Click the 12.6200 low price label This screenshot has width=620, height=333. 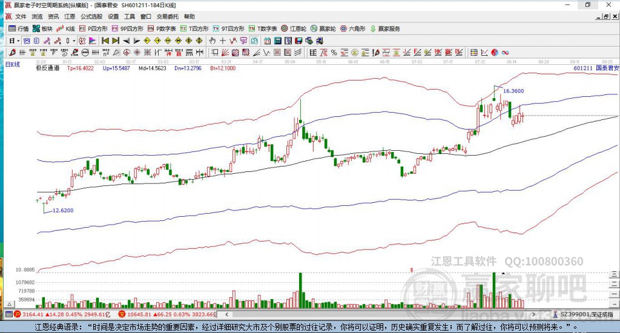[63, 211]
